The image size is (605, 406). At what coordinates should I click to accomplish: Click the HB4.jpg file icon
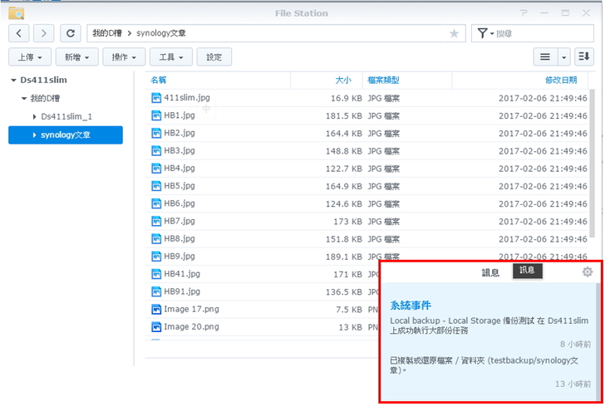click(x=156, y=169)
